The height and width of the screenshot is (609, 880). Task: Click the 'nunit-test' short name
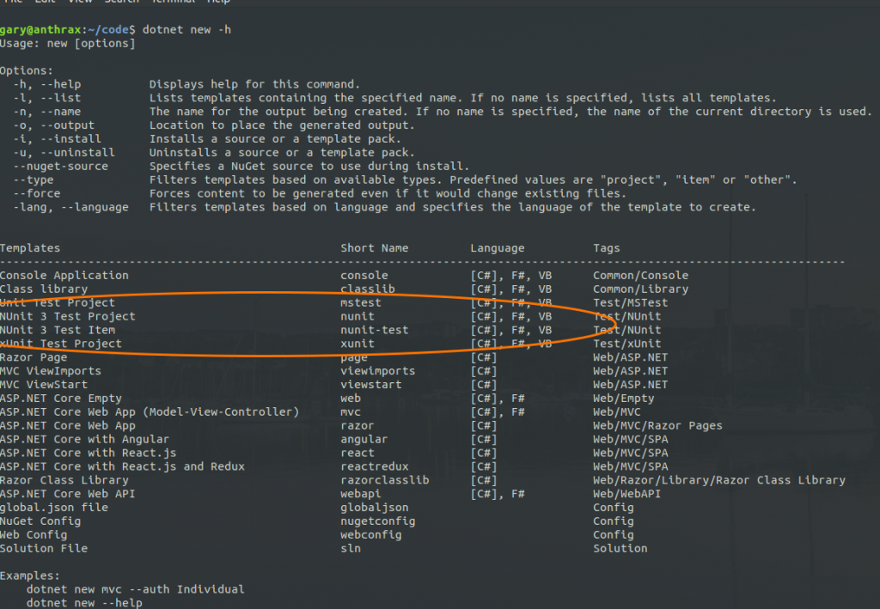375,330
